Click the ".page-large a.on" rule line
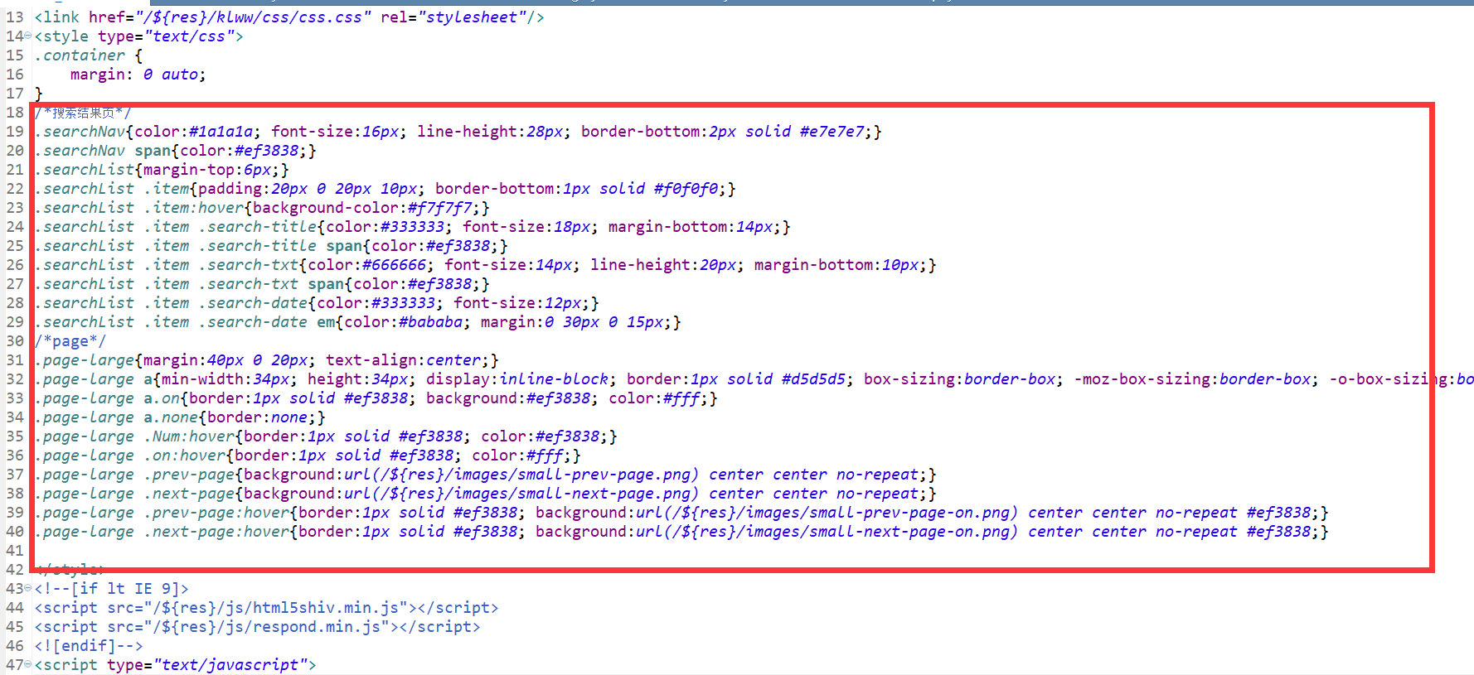The image size is (1474, 675). 376,398
